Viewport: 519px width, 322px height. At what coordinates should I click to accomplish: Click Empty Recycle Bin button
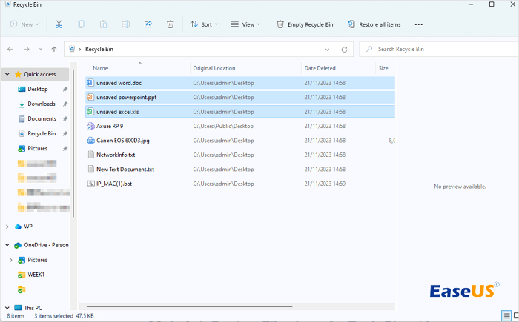click(x=305, y=24)
